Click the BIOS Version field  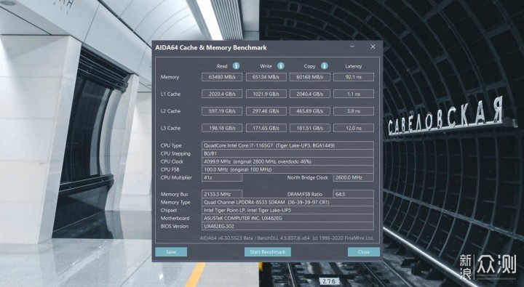click(287, 226)
